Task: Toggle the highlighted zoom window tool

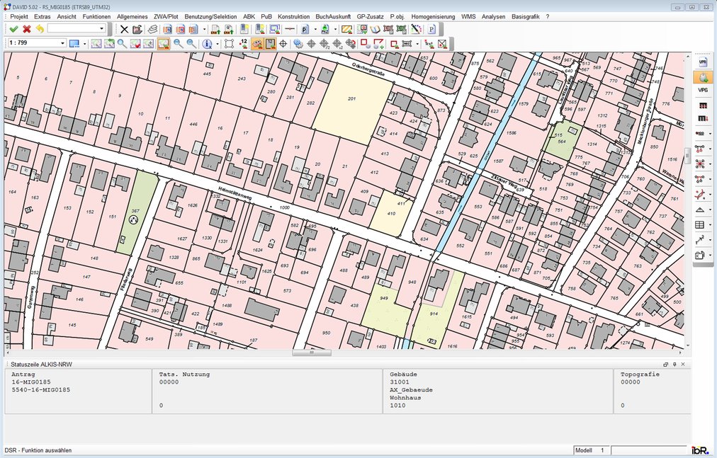Action: pyautogui.click(x=163, y=44)
